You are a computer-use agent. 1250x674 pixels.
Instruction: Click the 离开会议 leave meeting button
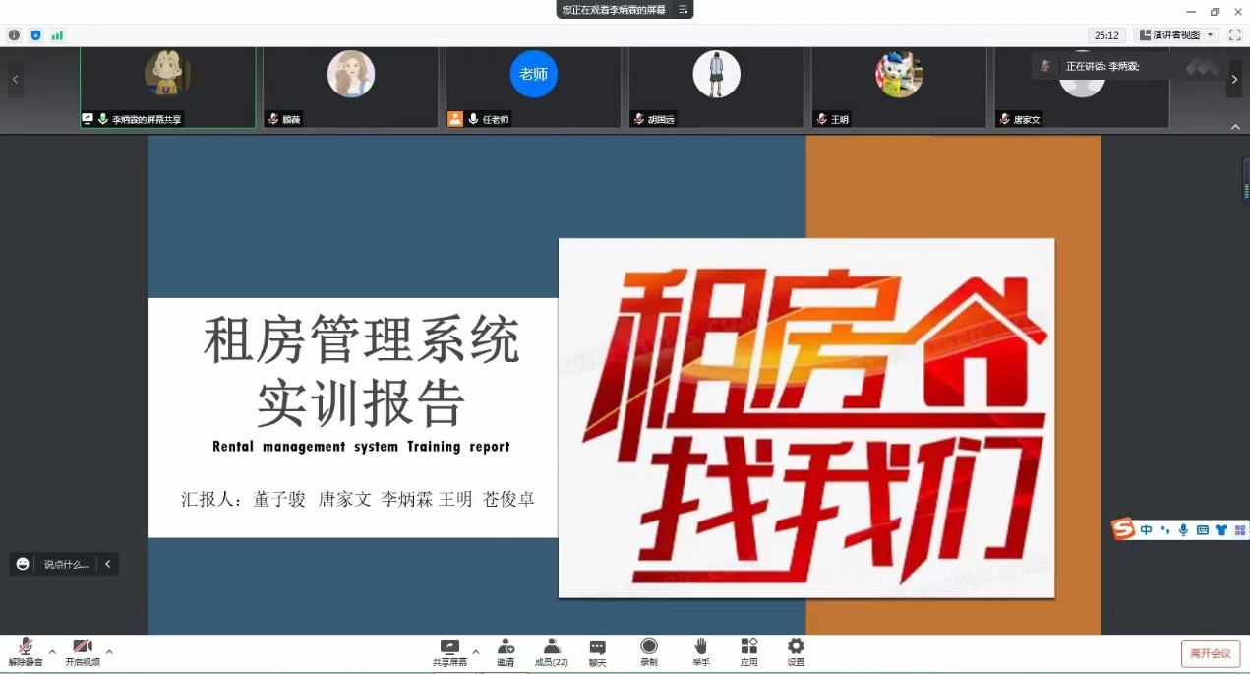click(x=1210, y=653)
